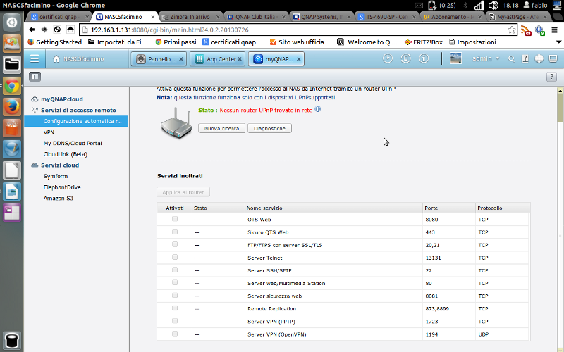Enable the QTS Web service checkbox
Screen dimensions: 564x352
tap(175, 220)
